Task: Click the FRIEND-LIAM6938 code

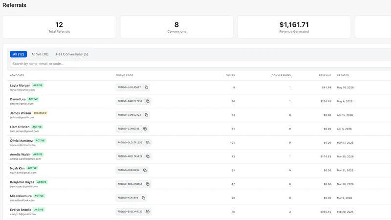Action: point(129,129)
